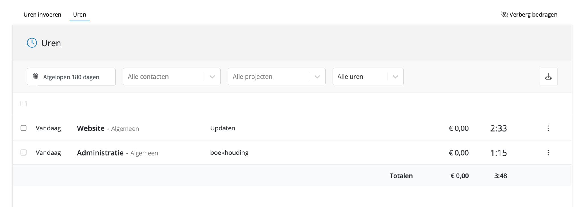Select the Uren tab
Viewport: 584px width, 207px height.
[79, 15]
